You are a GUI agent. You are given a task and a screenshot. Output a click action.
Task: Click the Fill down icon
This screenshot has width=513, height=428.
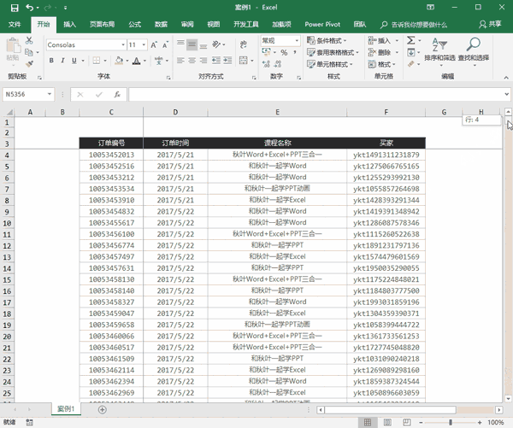coord(411,52)
